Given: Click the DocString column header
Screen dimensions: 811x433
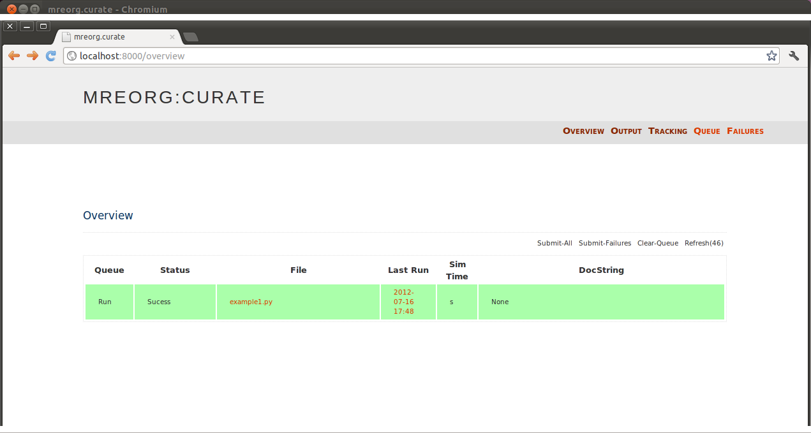Looking at the screenshot, I should click(x=601, y=270).
